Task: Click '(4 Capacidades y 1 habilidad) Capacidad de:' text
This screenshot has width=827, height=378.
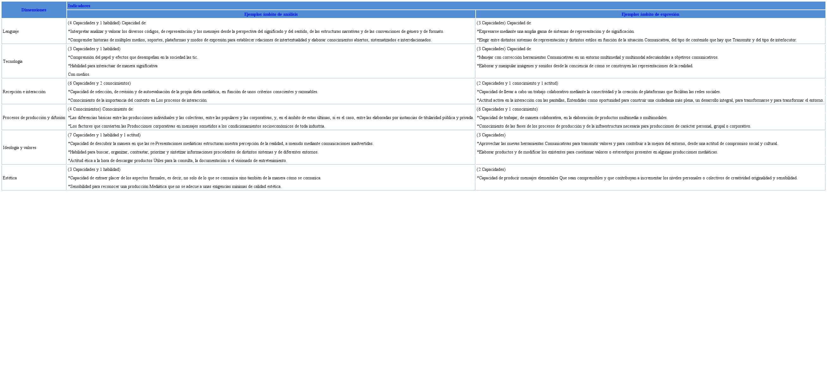Action: point(107,23)
